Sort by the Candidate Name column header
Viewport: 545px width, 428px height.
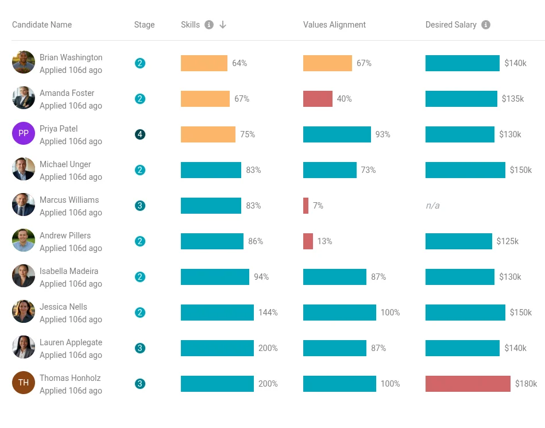coord(42,25)
